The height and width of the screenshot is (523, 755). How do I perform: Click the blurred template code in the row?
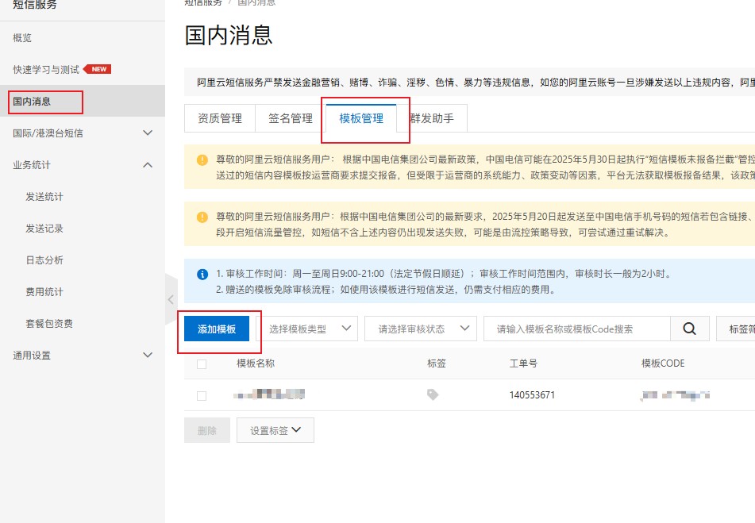point(675,395)
